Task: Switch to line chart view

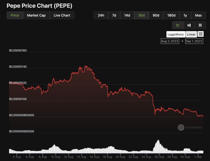Action: pyautogui.click(x=178, y=25)
